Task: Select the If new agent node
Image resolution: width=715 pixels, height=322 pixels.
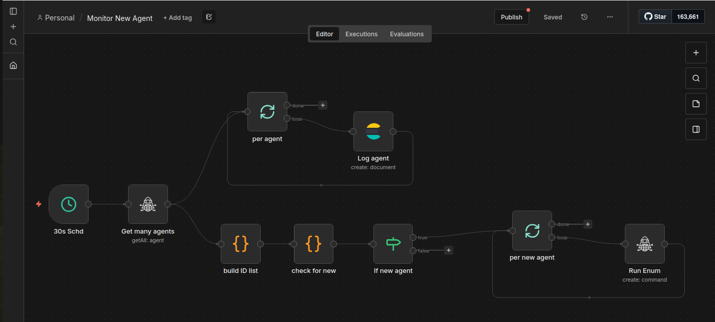Action: [393, 244]
